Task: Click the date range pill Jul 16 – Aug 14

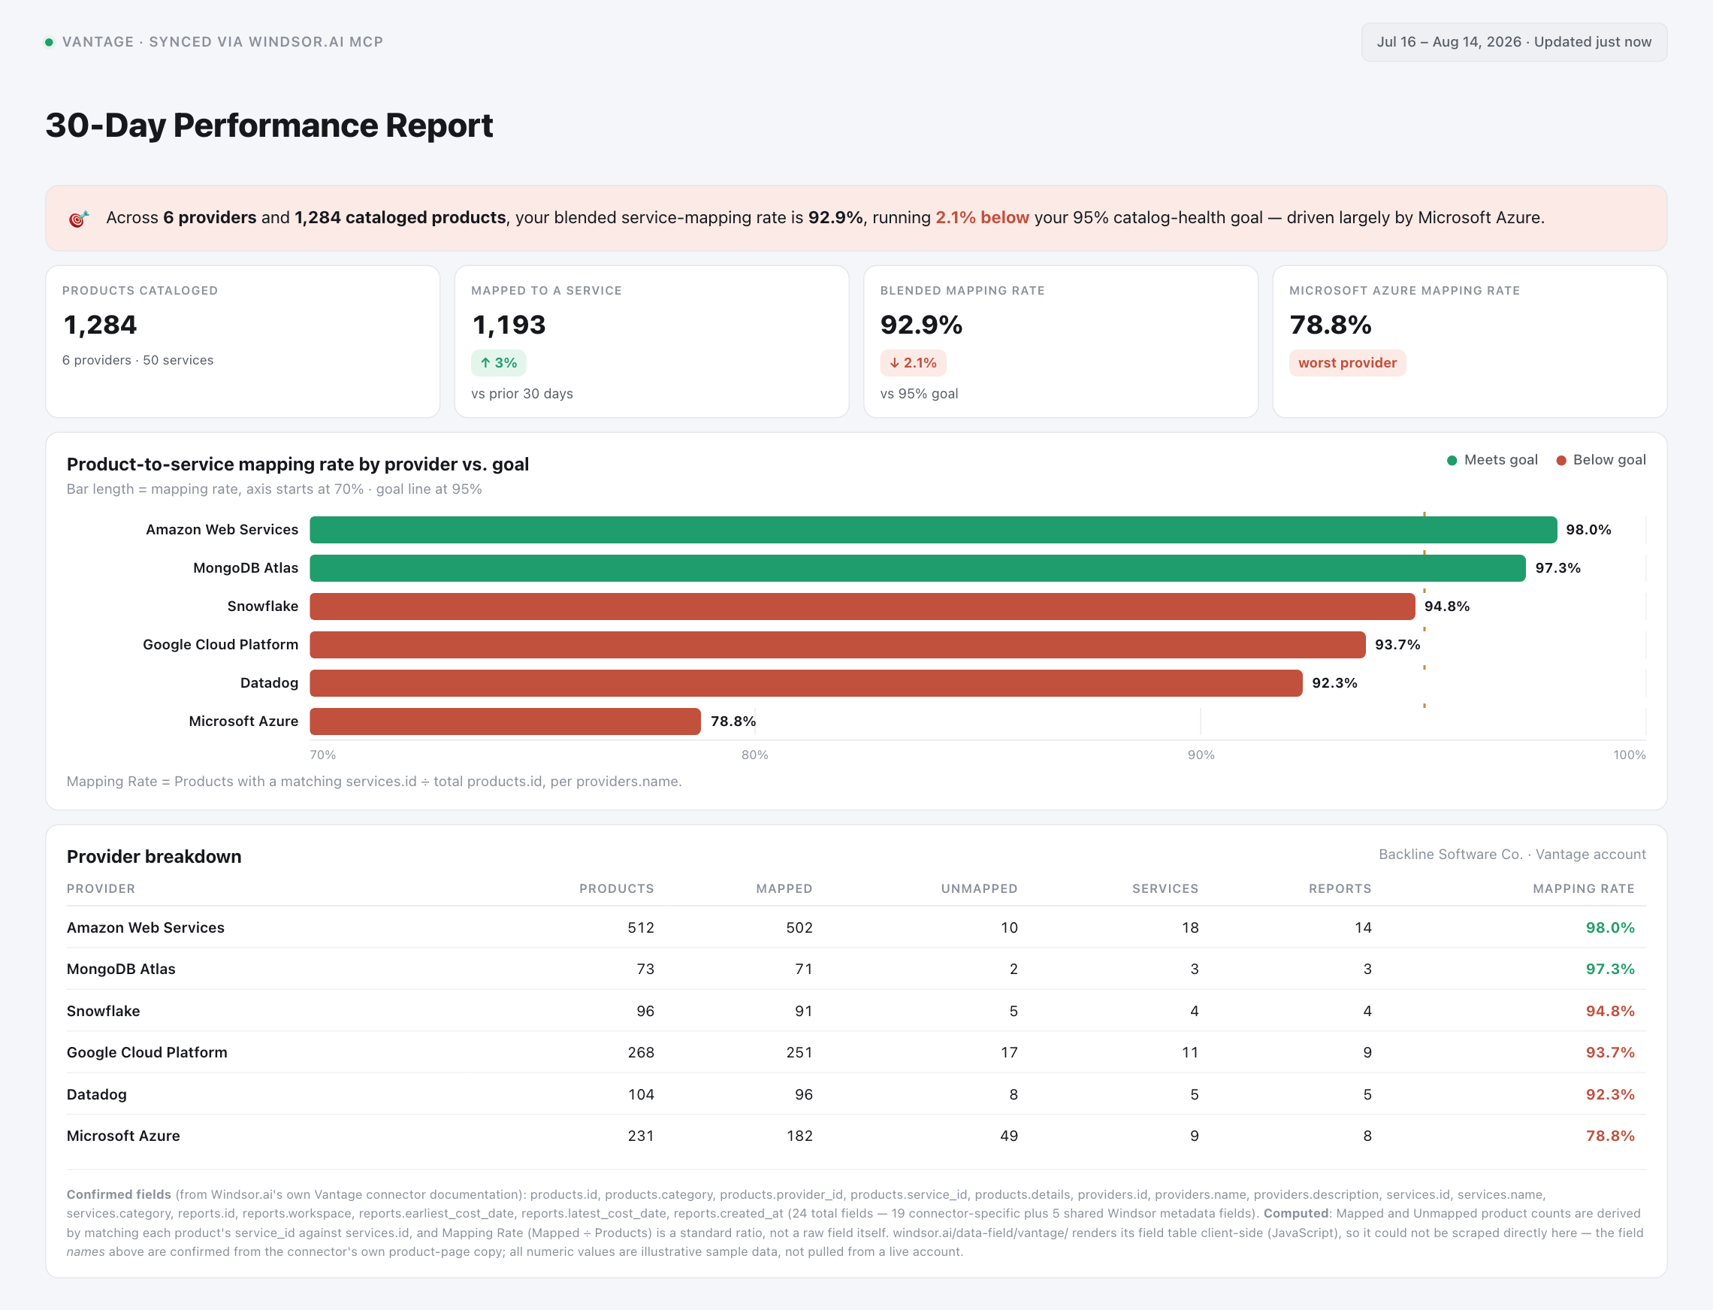Action: coord(1513,42)
